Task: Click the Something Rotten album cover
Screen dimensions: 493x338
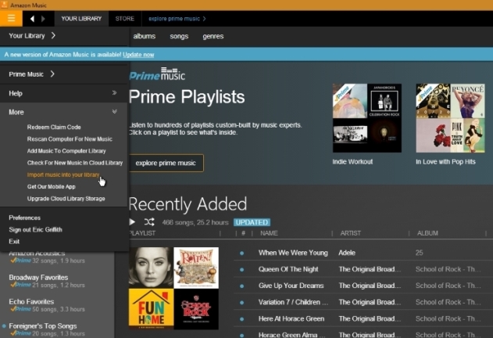Action: point(196,268)
